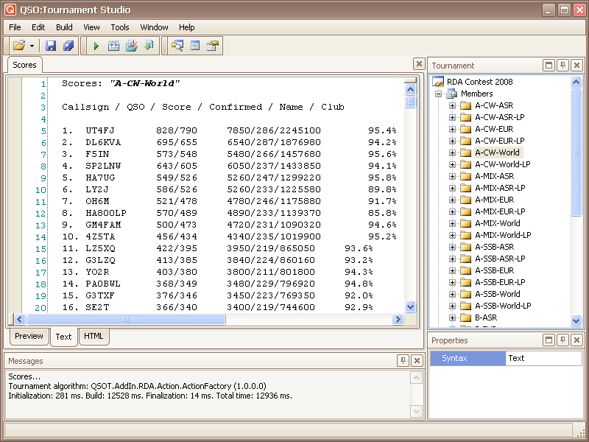Image resolution: width=589 pixels, height=442 pixels.
Task: Click the folder with red checkmark icon
Action: pos(131,46)
